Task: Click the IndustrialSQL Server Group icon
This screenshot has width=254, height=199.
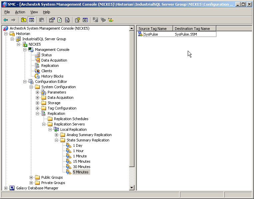Action: 18,39
